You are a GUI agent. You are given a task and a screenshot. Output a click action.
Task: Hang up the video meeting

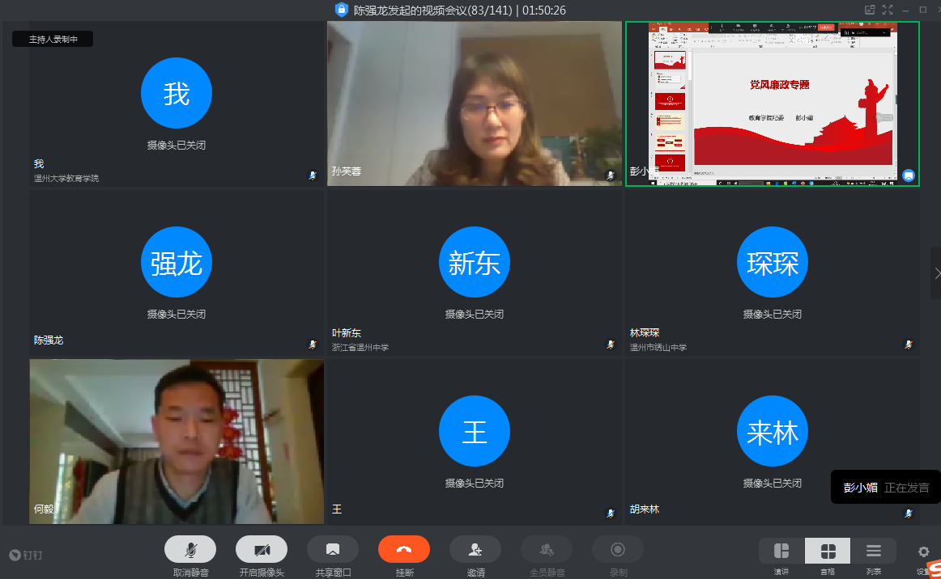click(404, 550)
